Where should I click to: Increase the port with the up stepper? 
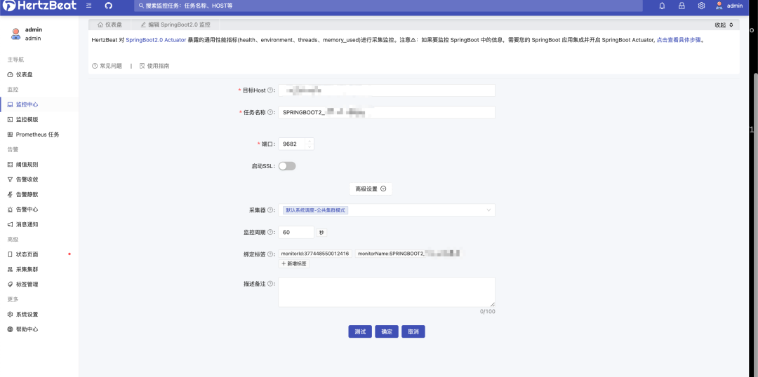pyautogui.click(x=310, y=141)
